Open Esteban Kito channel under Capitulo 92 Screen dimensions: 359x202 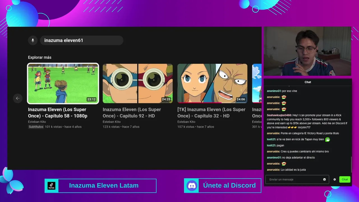[112, 122]
